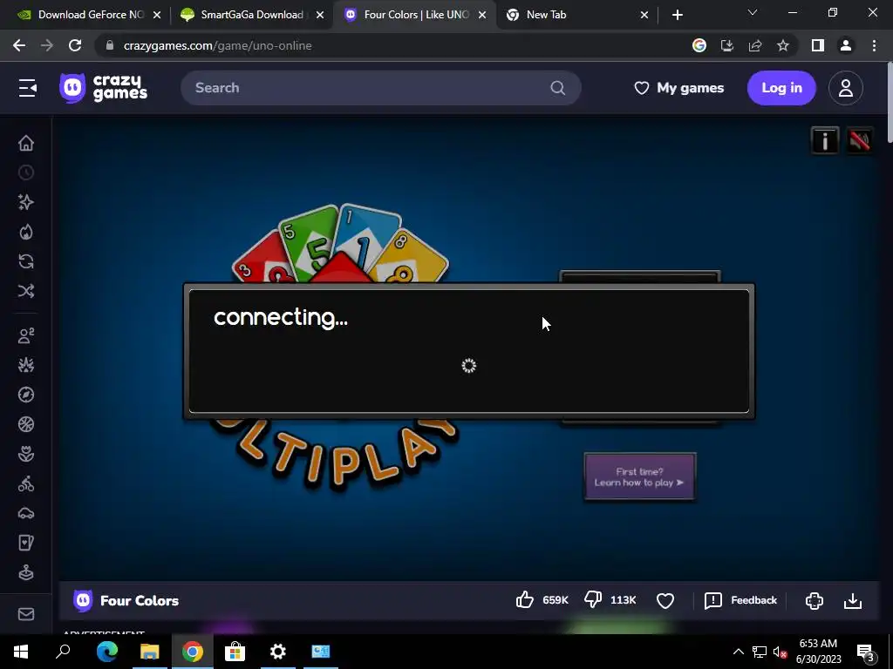
Task: Open Chrome profile icon
Action: click(x=846, y=45)
